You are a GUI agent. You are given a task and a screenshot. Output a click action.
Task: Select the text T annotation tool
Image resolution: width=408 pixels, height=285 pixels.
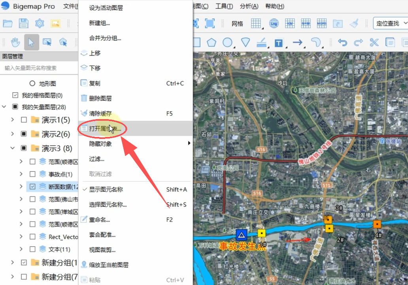[279, 43]
